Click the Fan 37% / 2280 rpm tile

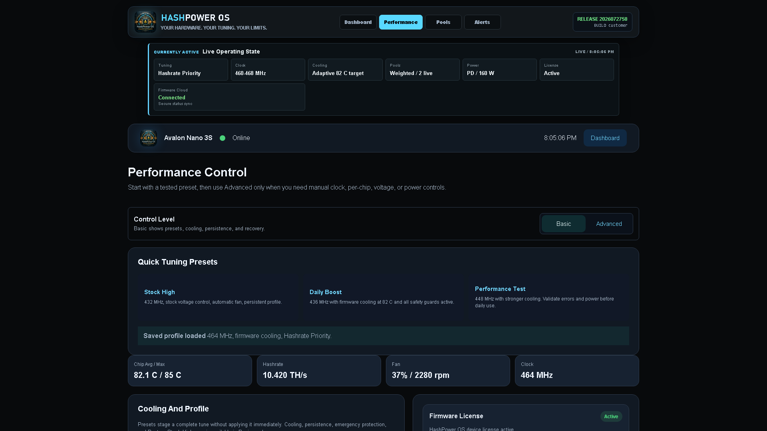(448, 371)
